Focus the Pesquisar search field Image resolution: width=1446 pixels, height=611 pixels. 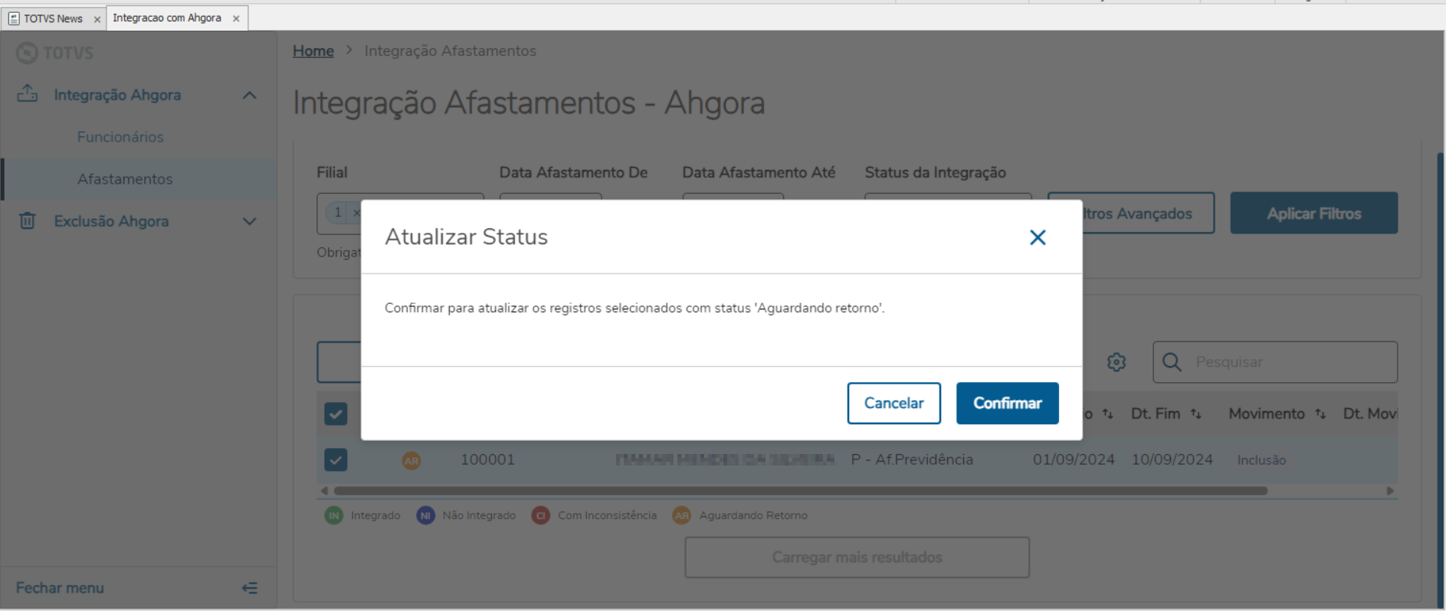point(1275,362)
